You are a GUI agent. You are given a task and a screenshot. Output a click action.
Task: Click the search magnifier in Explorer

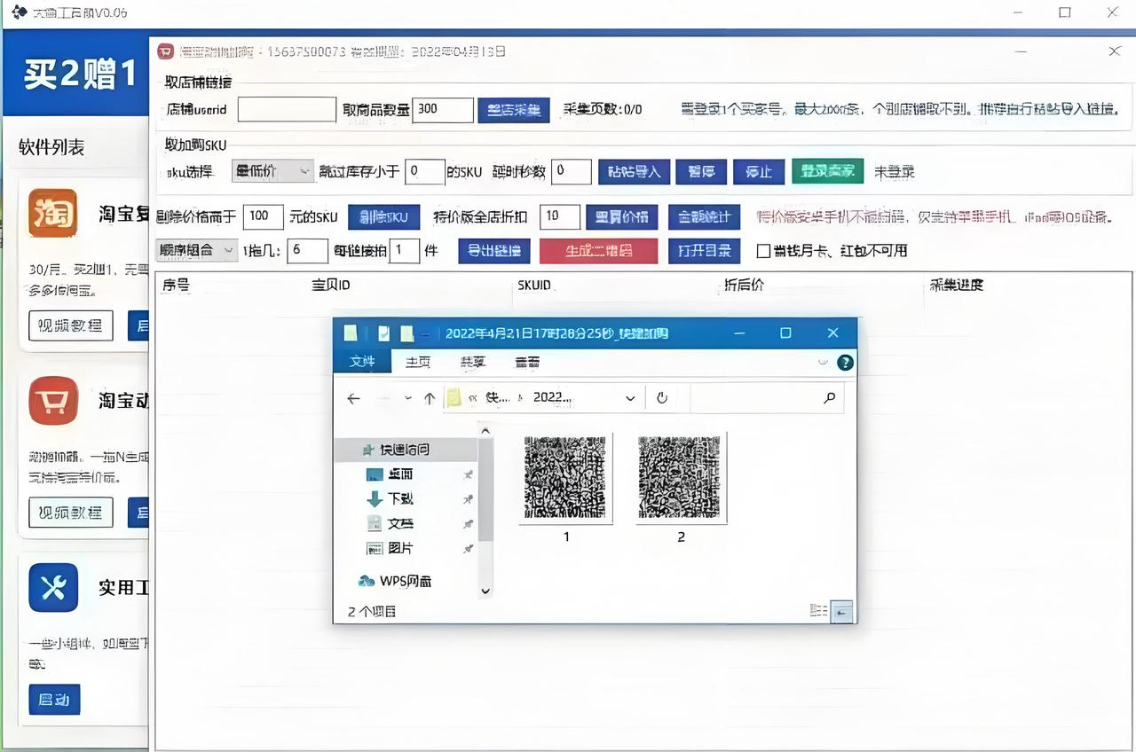coord(829,398)
